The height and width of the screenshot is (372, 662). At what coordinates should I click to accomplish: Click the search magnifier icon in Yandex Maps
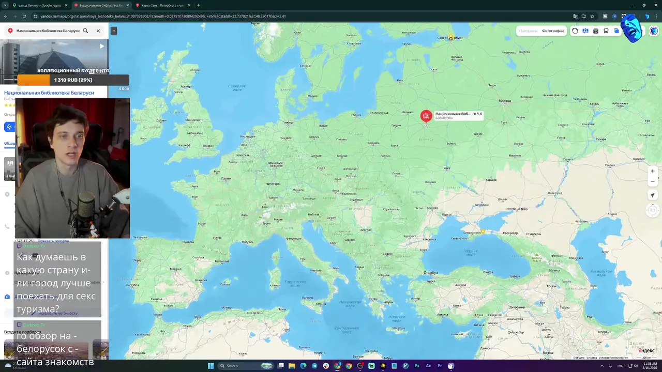pyautogui.click(x=86, y=30)
